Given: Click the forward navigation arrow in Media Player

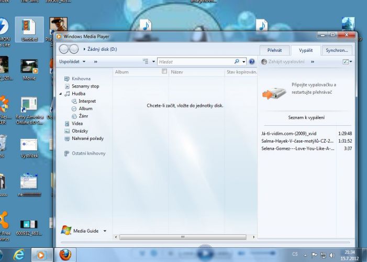Looking at the screenshot, I should pos(74,49).
